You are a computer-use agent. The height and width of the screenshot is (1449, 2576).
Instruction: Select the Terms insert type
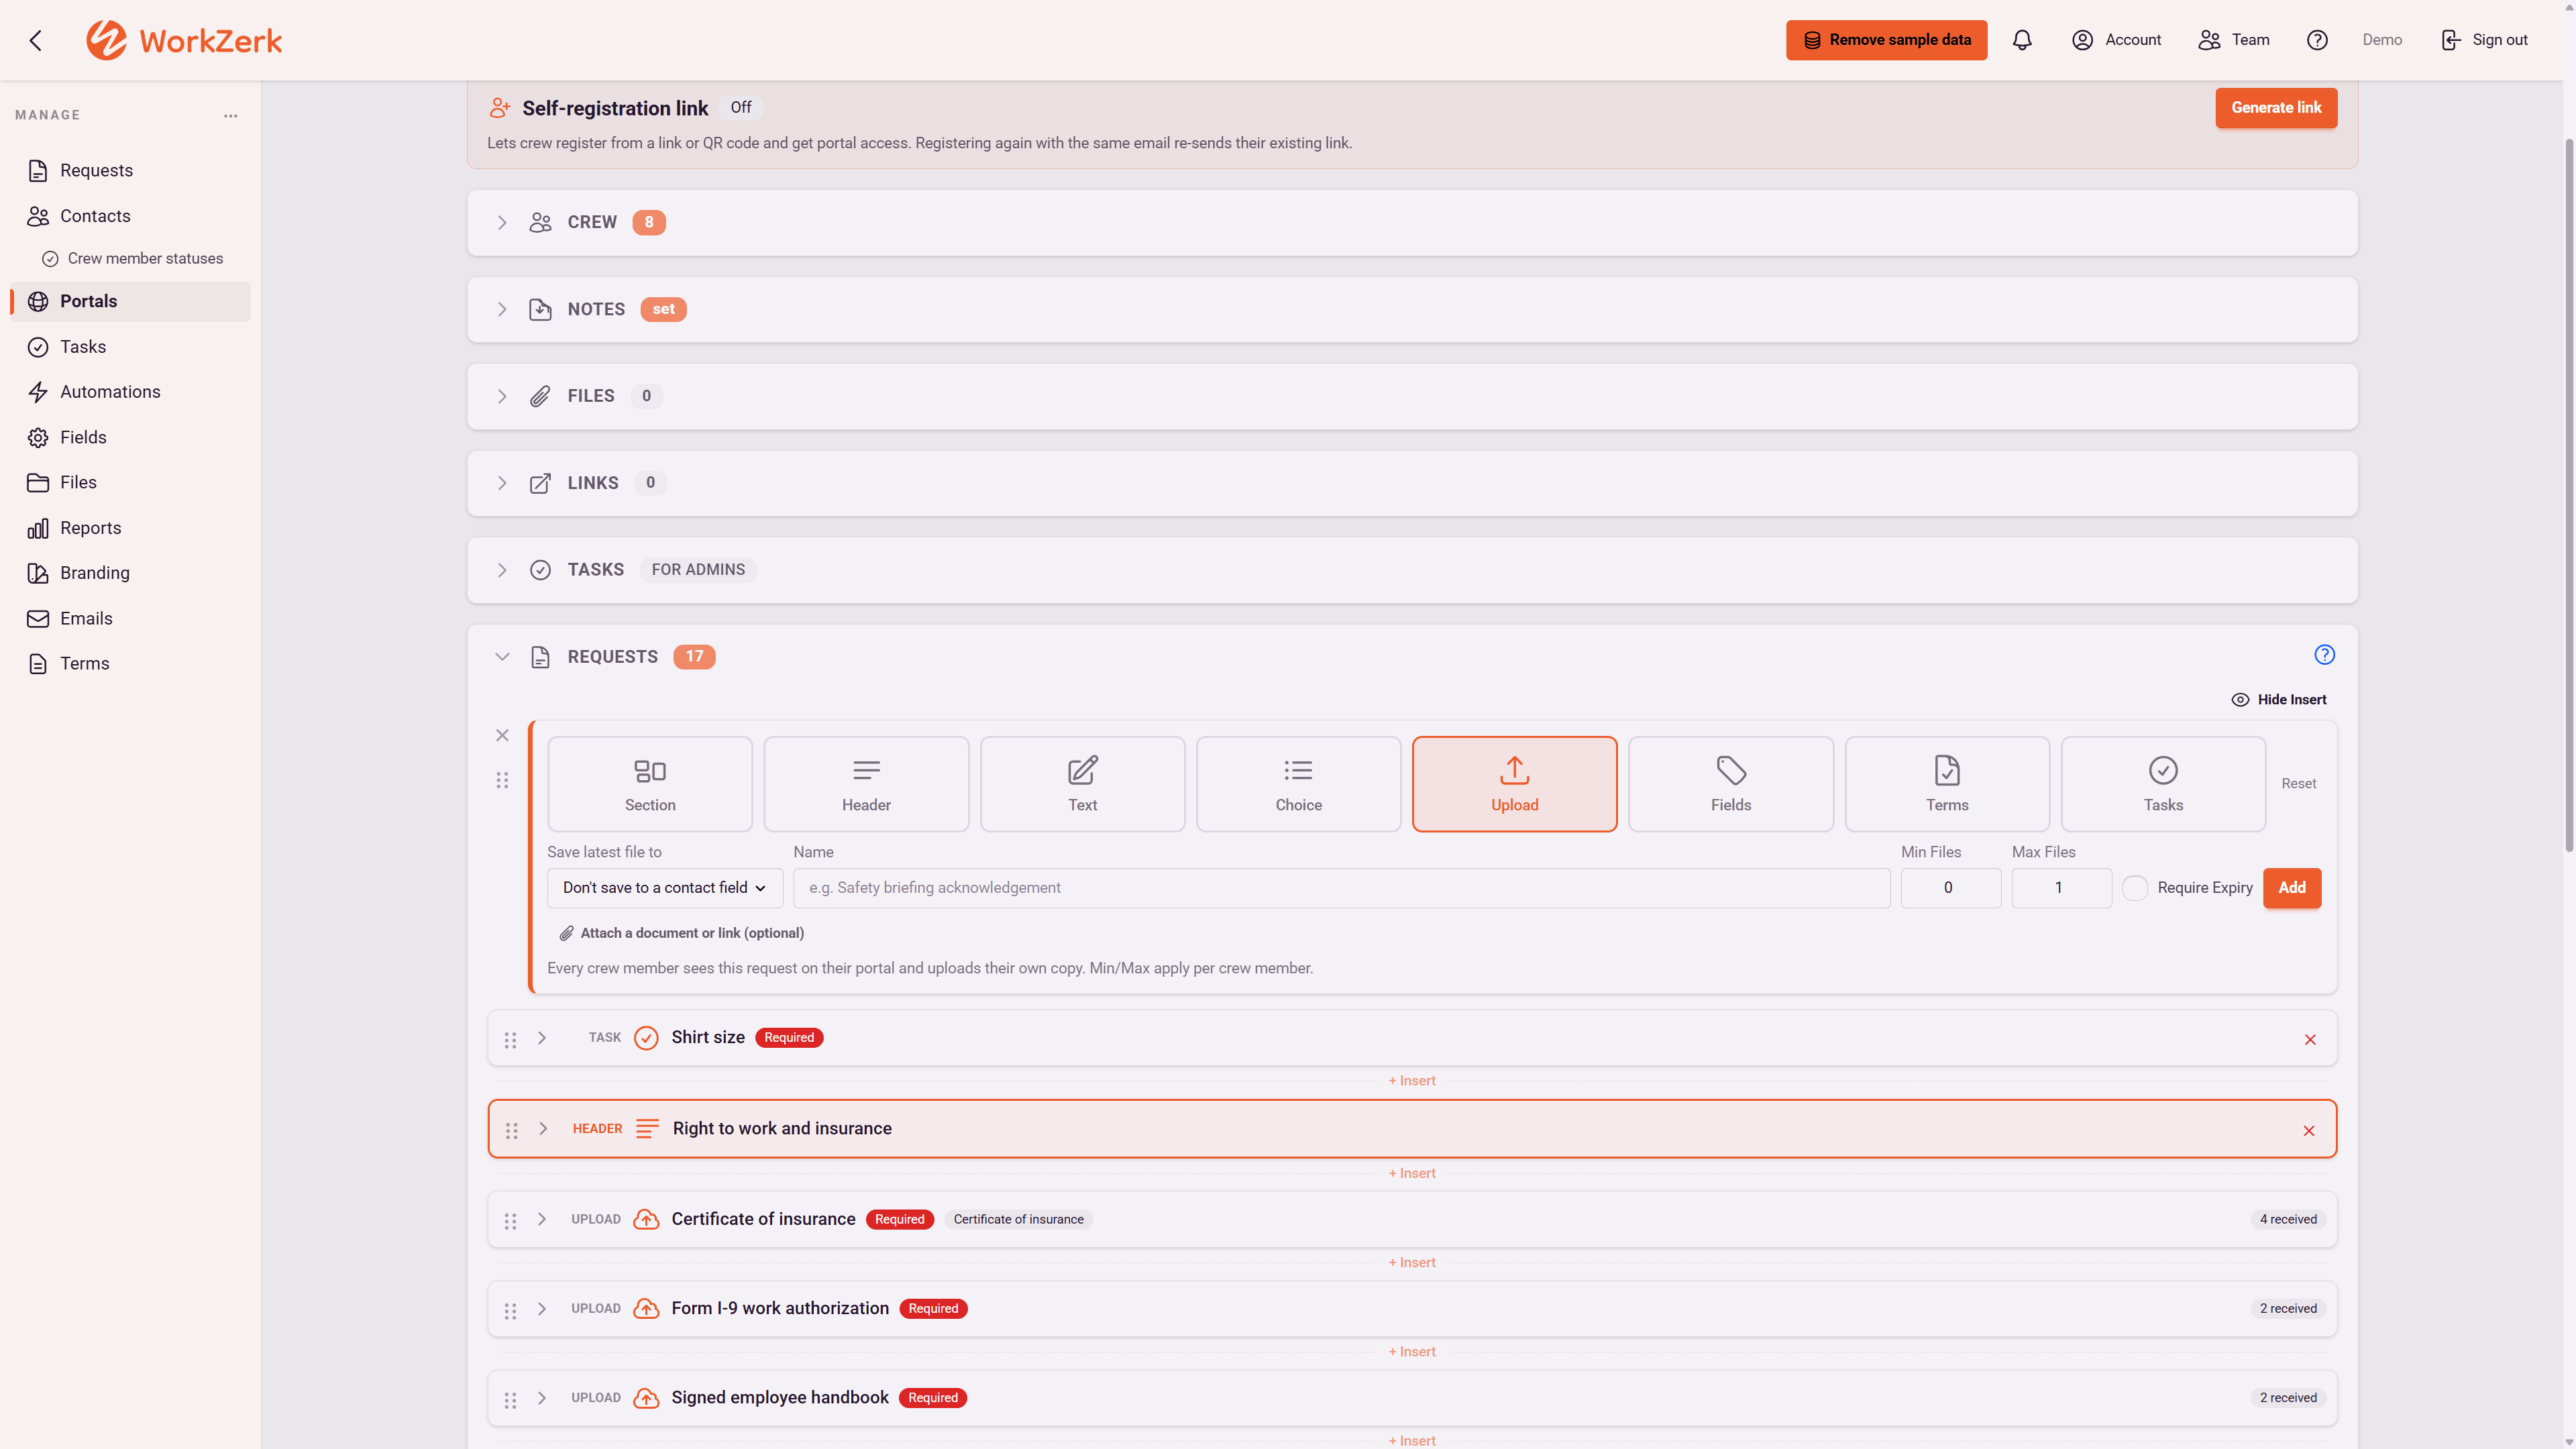pos(1946,784)
